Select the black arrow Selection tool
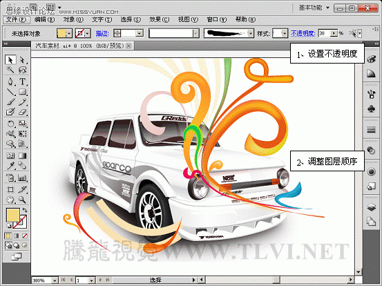This screenshot has width=382, height=286. coord(10,60)
